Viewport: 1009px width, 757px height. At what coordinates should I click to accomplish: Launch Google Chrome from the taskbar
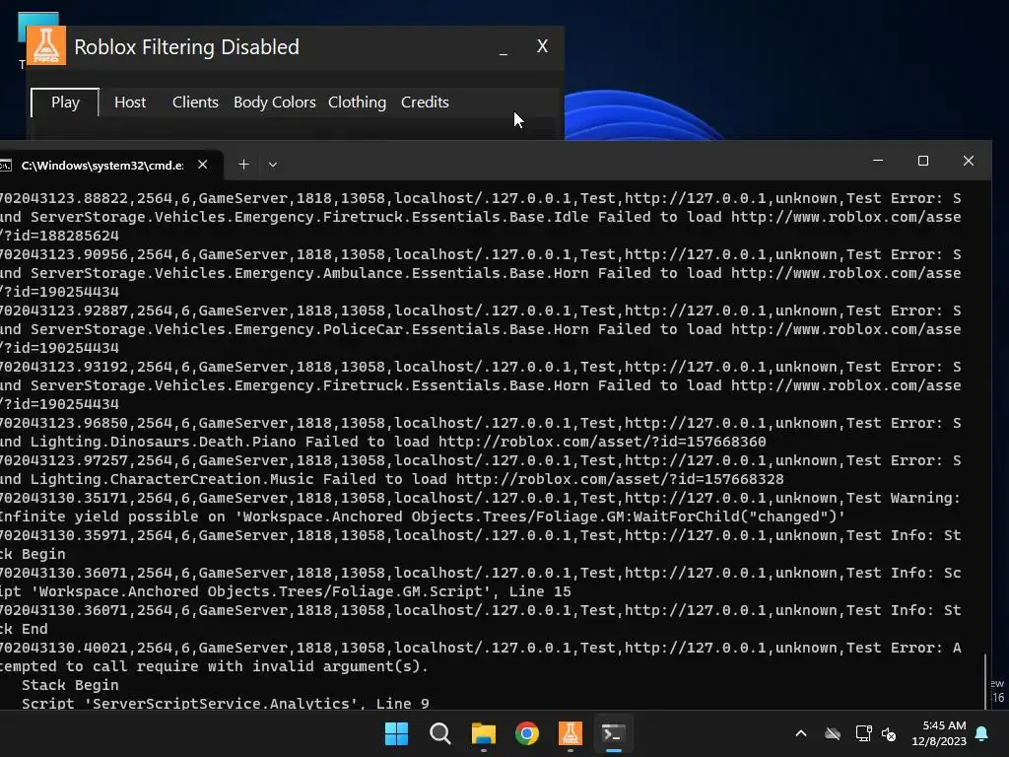[x=527, y=733]
